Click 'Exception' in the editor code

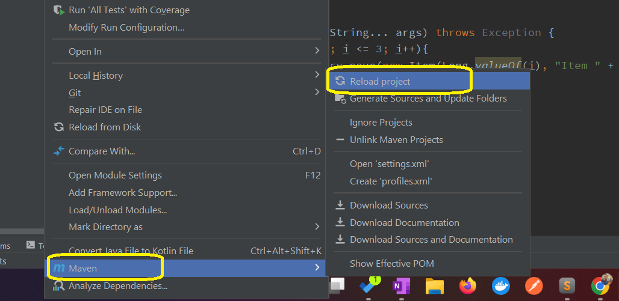511,32
